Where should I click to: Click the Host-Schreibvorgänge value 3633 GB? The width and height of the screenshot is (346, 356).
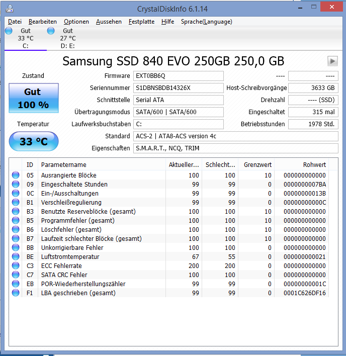coord(313,88)
